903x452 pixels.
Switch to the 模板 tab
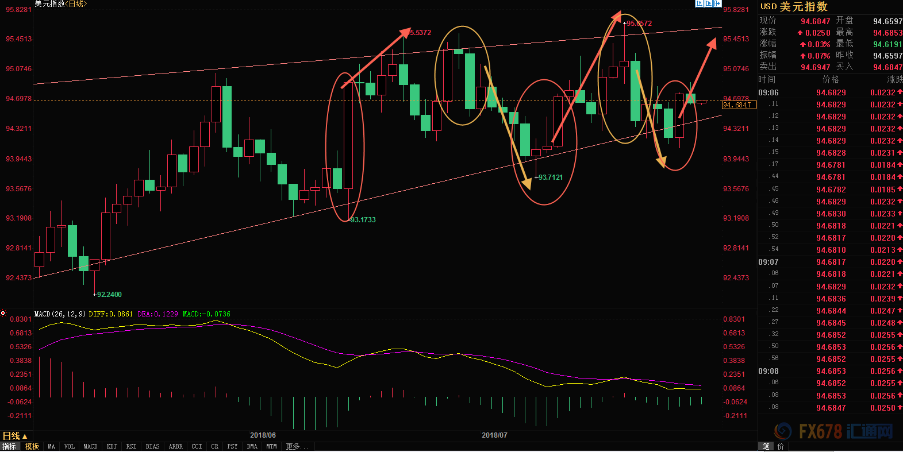(32, 446)
